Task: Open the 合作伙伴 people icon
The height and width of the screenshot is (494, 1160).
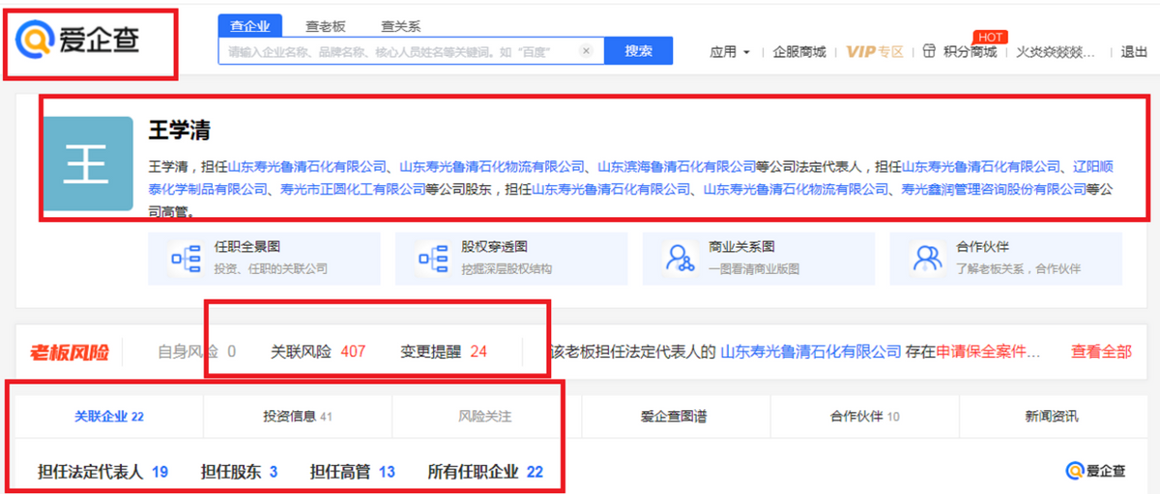Action: pyautogui.click(x=928, y=259)
